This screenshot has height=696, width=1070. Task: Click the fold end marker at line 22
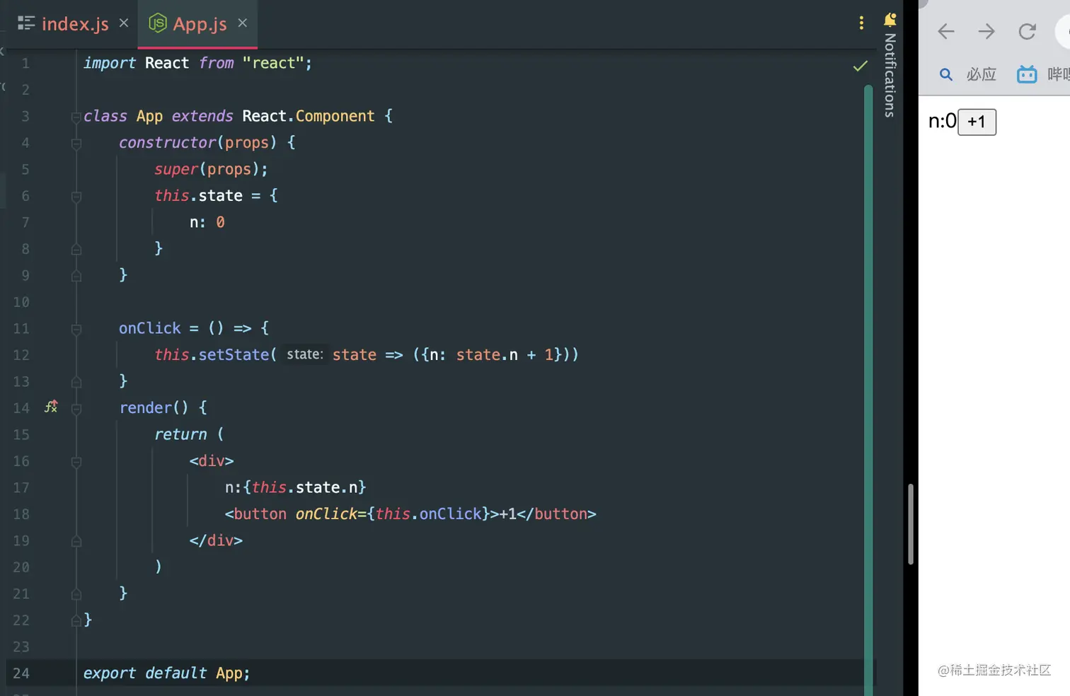76,621
